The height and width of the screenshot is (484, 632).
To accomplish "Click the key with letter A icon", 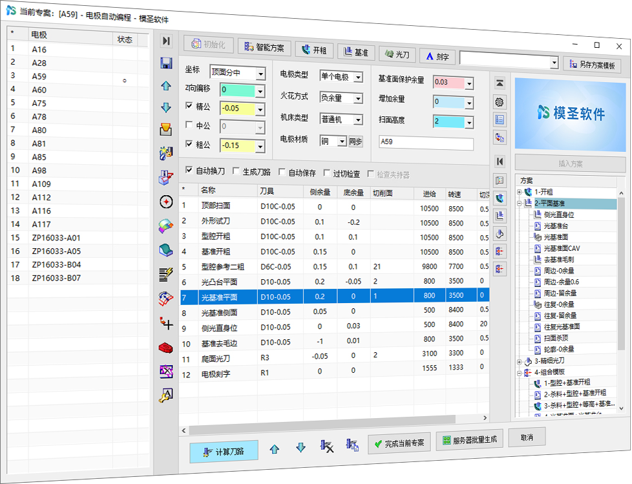I will pos(166,395).
